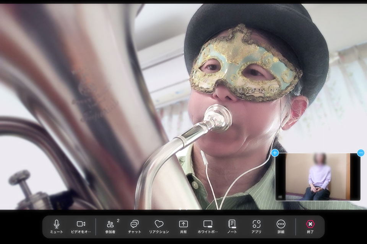Image resolution: width=367 pixels, height=244 pixels.
Task: End the meeting with the red 終了 button
Action: (x=310, y=226)
